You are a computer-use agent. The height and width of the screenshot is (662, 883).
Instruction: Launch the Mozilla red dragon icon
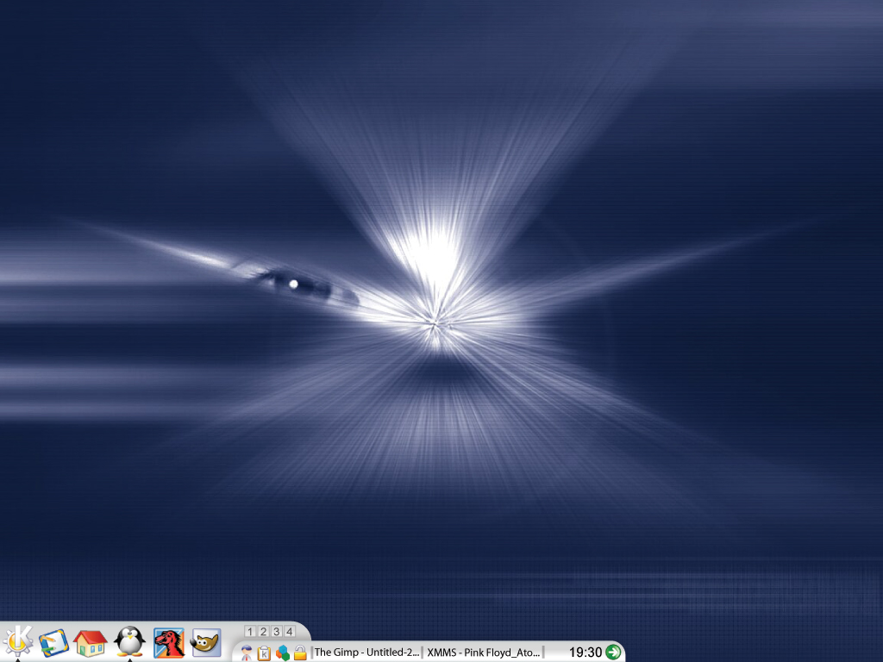pyautogui.click(x=169, y=643)
